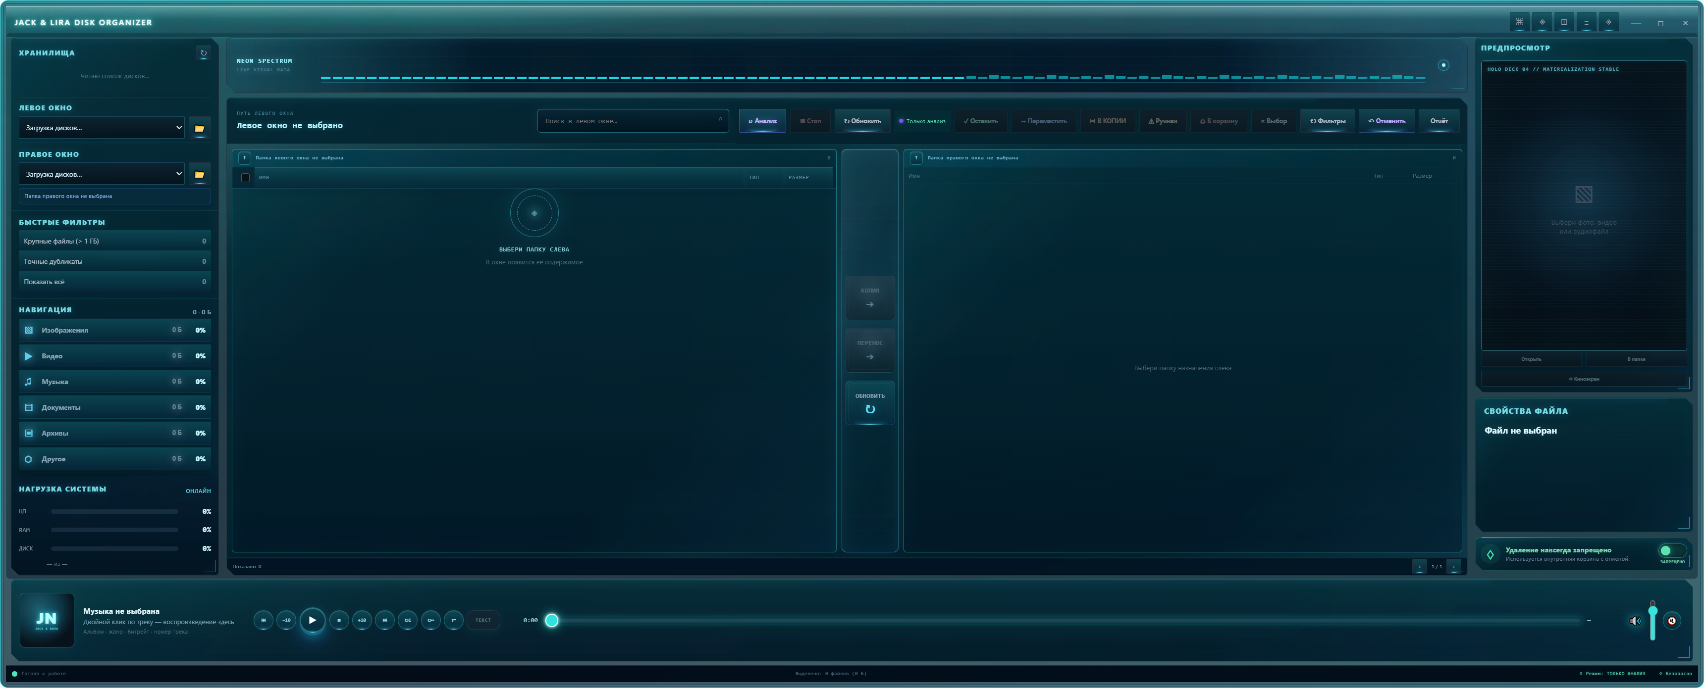Filter by Крупные файлы (> 1 ГБ)
This screenshot has width=1704, height=688.
point(114,241)
